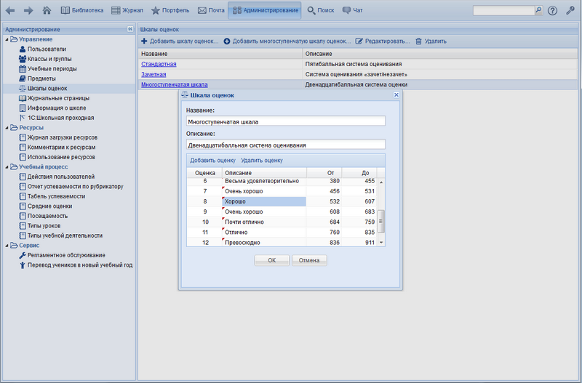Click the magnifier search button icon
The height and width of the screenshot is (383, 582).
(x=538, y=10)
